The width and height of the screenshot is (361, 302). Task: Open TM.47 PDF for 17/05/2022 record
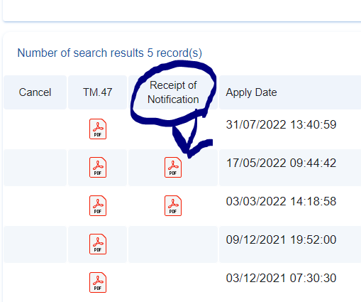98,167
